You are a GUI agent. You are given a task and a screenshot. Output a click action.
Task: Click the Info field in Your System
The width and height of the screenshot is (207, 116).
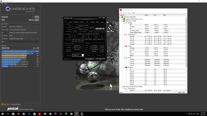pyautogui.click(x=24, y=42)
